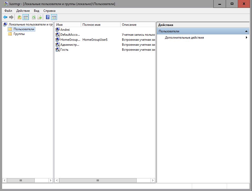252x191 pixels.
Task: Click Дополнительные действия in Actions pane
Action: point(184,38)
